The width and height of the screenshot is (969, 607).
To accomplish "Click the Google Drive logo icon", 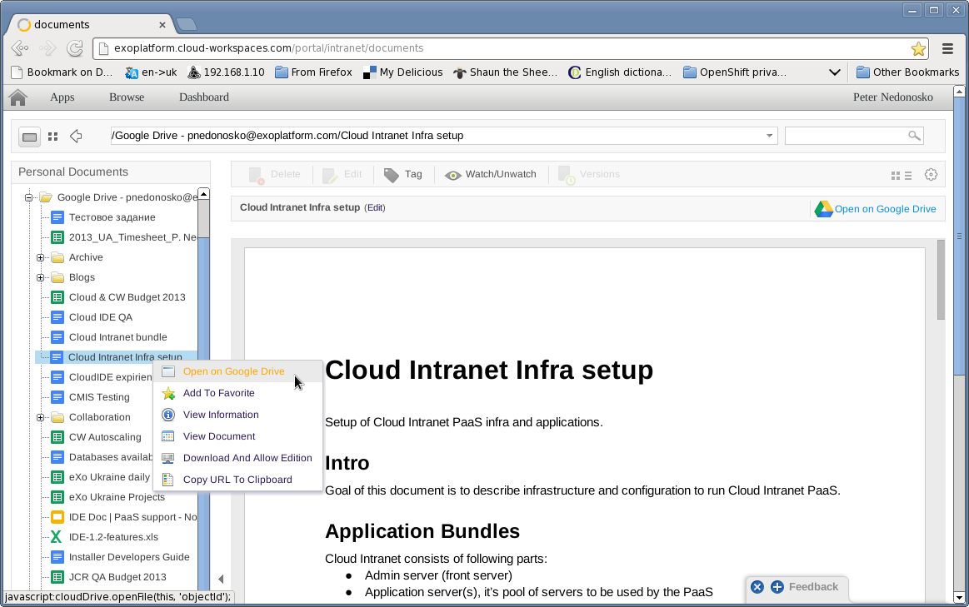I will [823, 209].
